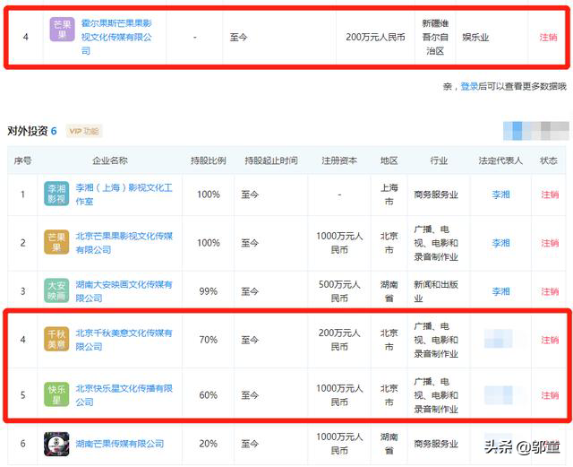Click the 李湘影视 teal logo icon
The height and width of the screenshot is (467, 573).
[56, 194]
